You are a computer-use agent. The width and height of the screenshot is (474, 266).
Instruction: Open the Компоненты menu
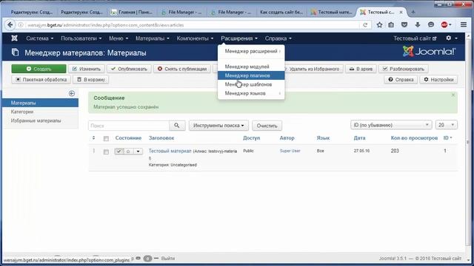[x=195, y=38]
